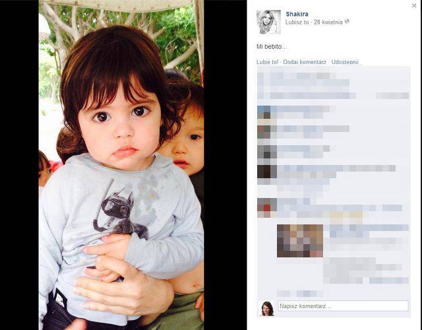Click 'Dodaj komentarz' under the caption

tap(305, 62)
